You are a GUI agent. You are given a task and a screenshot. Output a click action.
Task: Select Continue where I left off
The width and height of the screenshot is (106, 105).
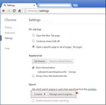coord(33,41)
